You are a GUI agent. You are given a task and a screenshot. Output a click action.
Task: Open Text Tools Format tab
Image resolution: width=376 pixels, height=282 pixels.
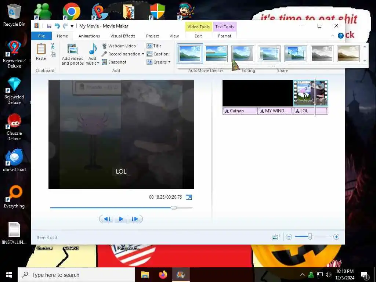pos(224,36)
